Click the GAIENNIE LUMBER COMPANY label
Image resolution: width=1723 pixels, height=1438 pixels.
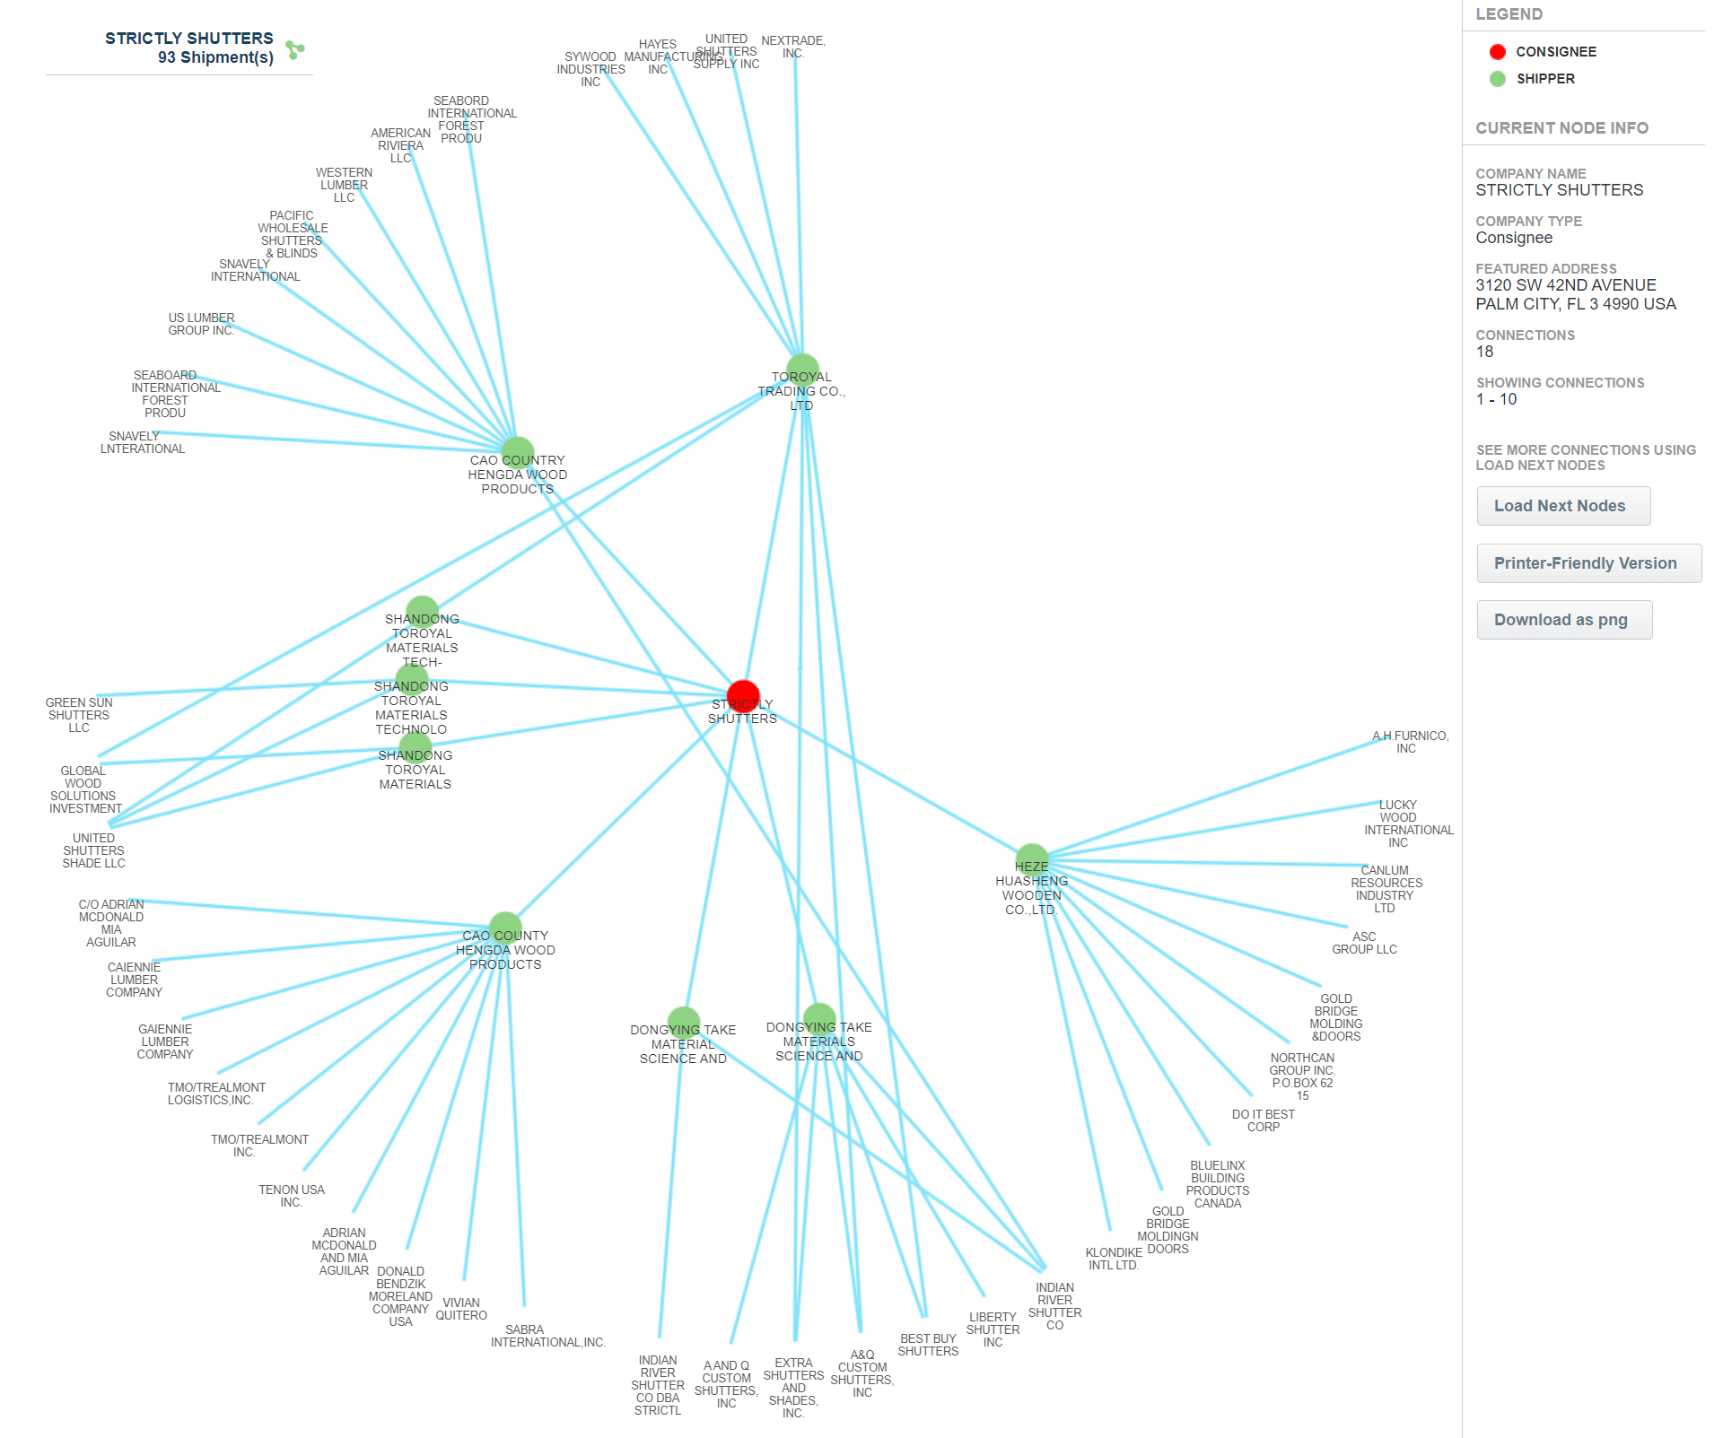(164, 1041)
